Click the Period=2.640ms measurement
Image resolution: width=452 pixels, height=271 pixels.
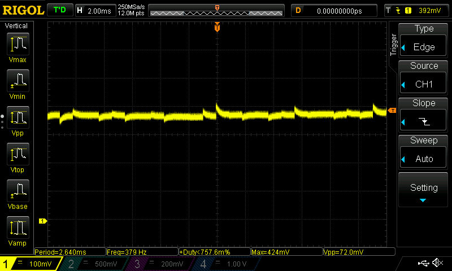pos(69,252)
